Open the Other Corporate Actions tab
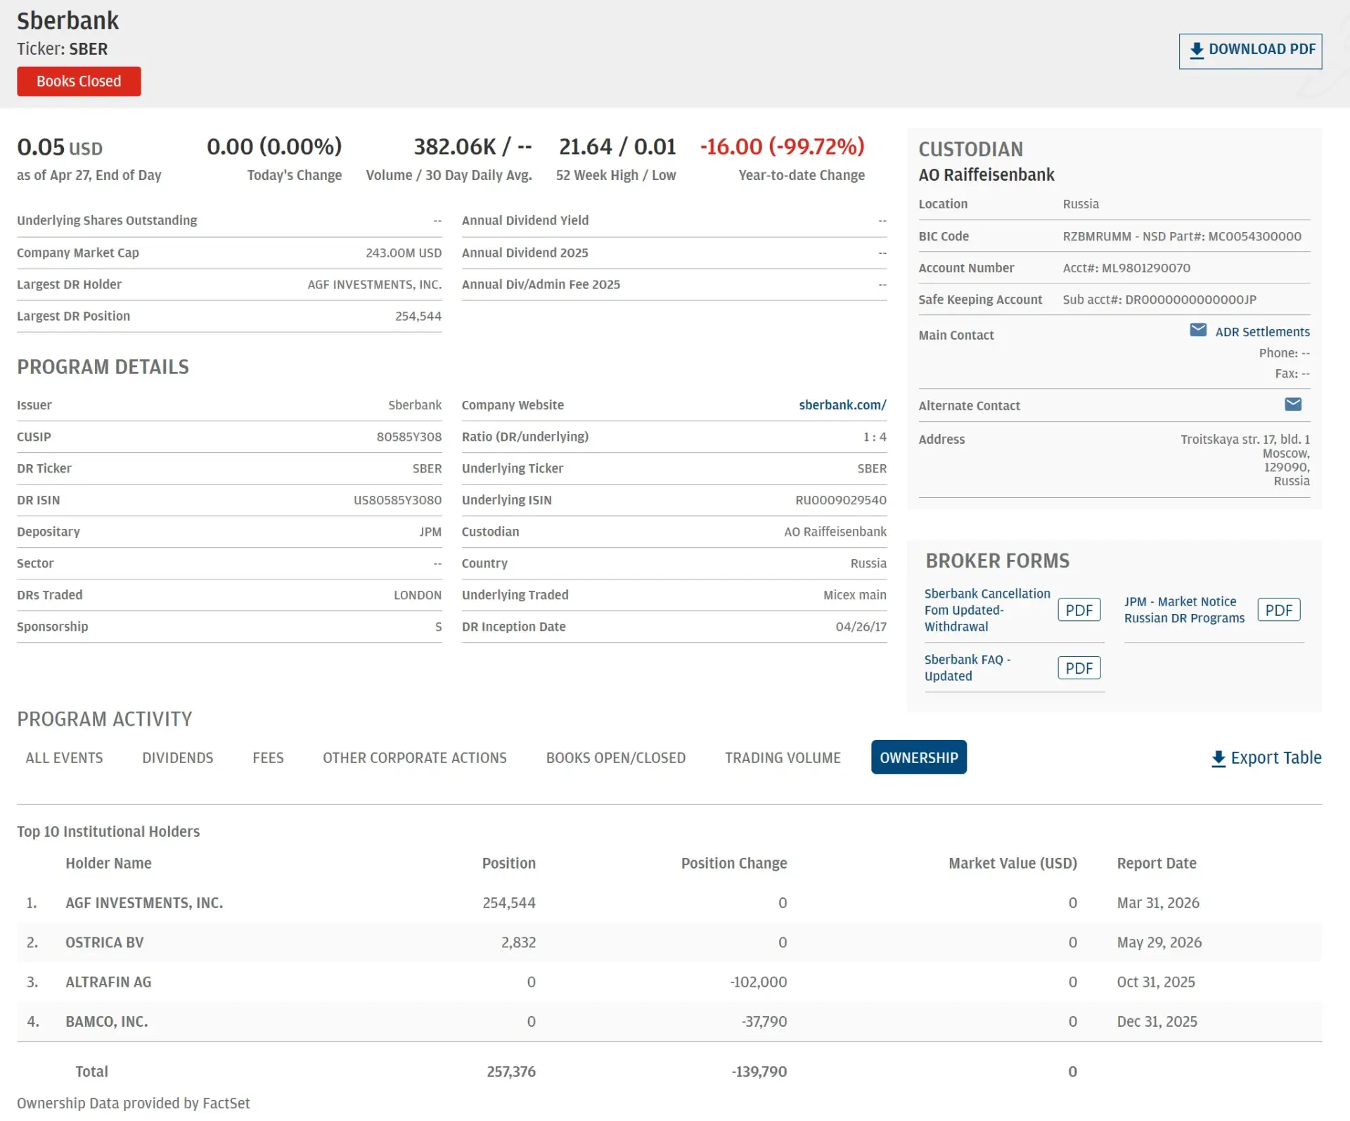The height and width of the screenshot is (1121, 1350). click(415, 758)
